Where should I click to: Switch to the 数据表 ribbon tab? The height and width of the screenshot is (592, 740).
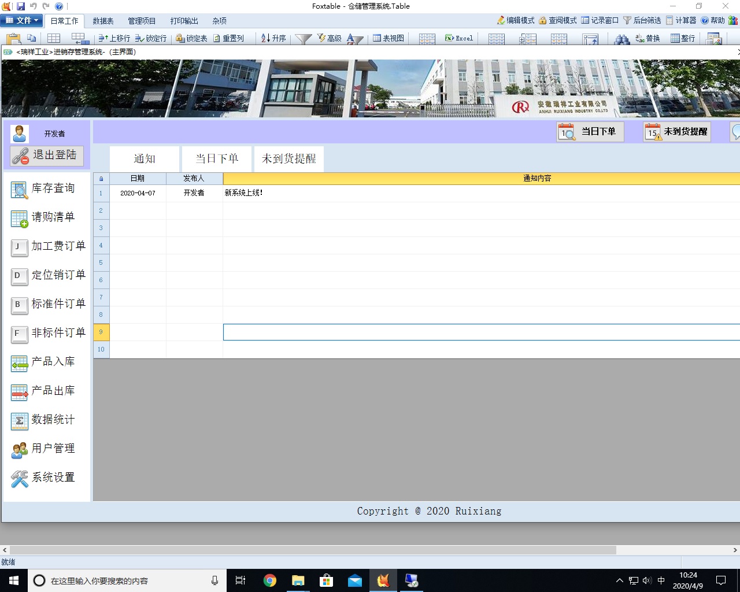click(x=103, y=21)
